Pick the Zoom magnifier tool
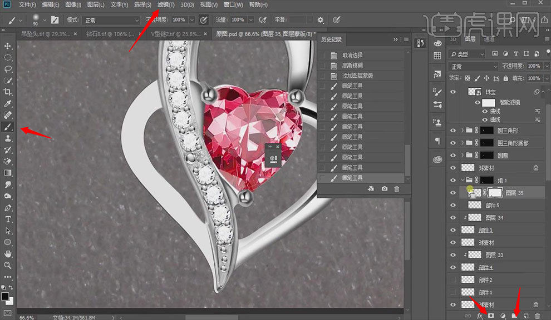This screenshot has height=320, width=551. click(8, 266)
